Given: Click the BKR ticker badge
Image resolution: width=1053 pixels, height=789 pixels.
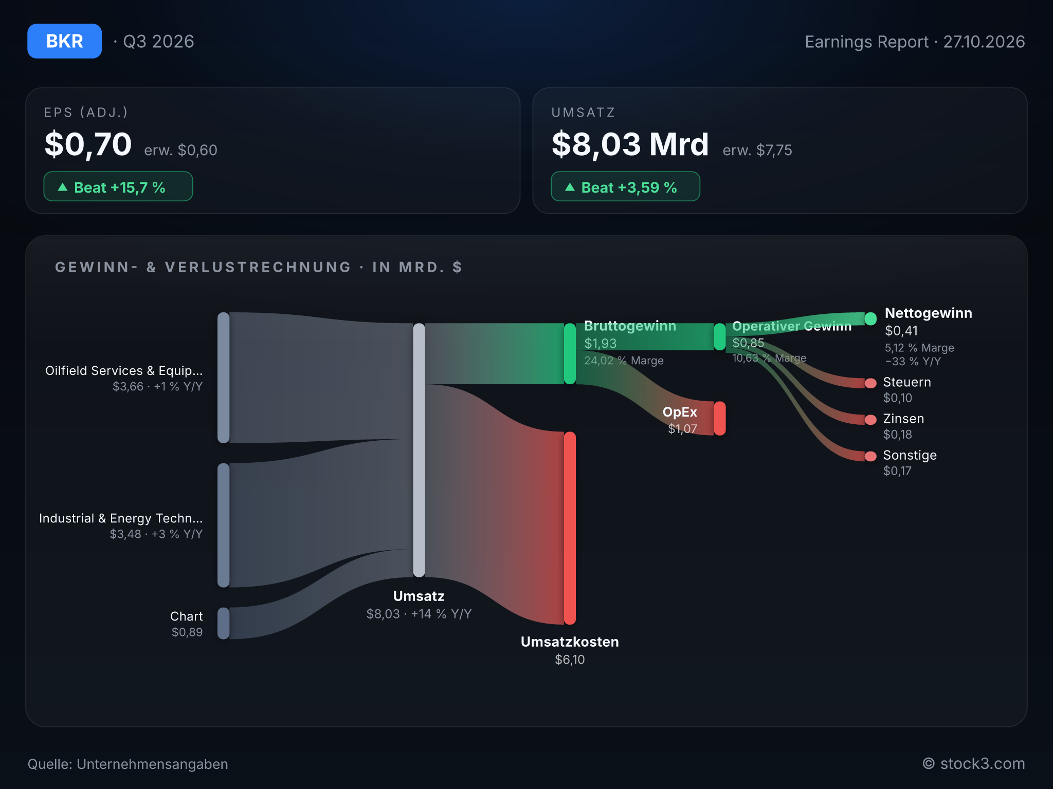Looking at the screenshot, I should (64, 41).
